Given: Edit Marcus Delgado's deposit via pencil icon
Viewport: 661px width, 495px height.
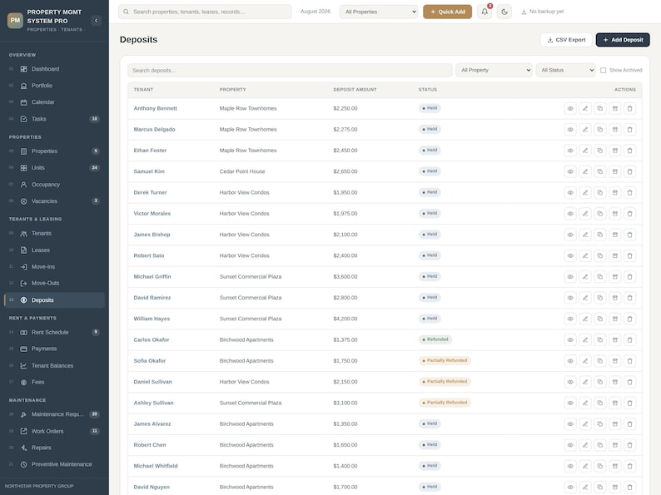Looking at the screenshot, I should 585,130.
